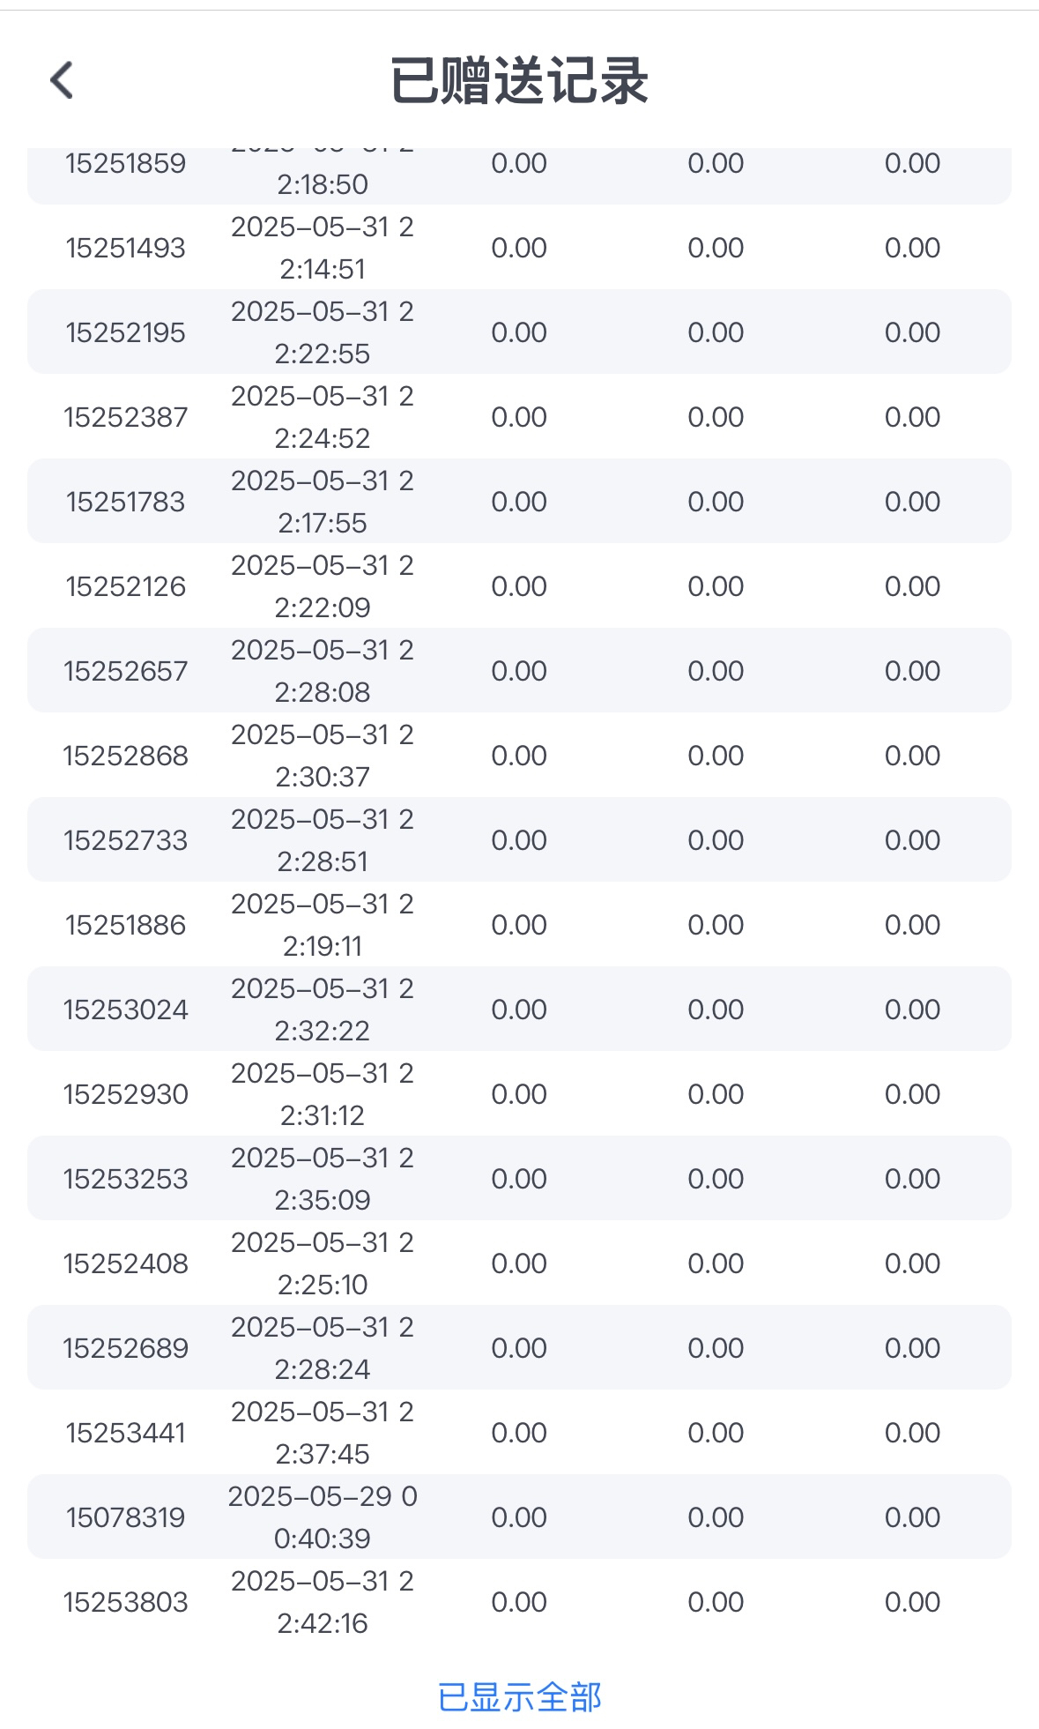Select the record with ID 15252195
Image resolution: width=1039 pixels, height=1729 pixels.
[x=125, y=332]
